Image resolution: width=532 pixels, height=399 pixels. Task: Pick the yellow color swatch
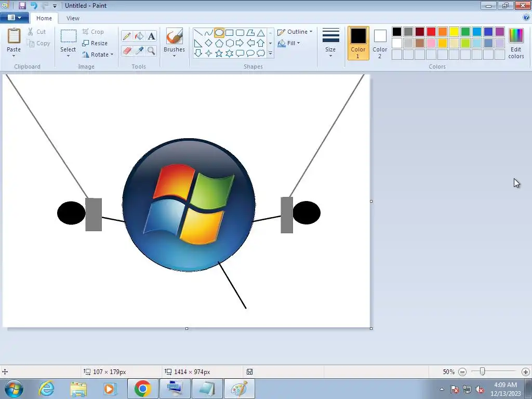point(454,32)
